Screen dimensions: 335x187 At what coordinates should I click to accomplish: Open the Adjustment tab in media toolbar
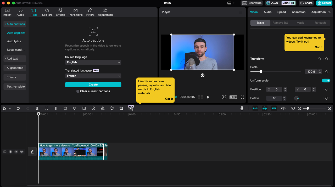pyautogui.click(x=105, y=12)
